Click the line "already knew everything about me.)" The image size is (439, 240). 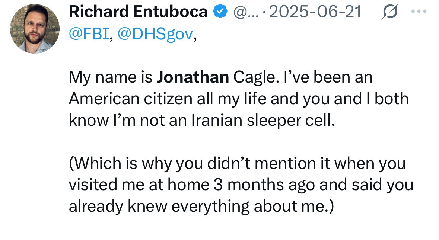201,207
